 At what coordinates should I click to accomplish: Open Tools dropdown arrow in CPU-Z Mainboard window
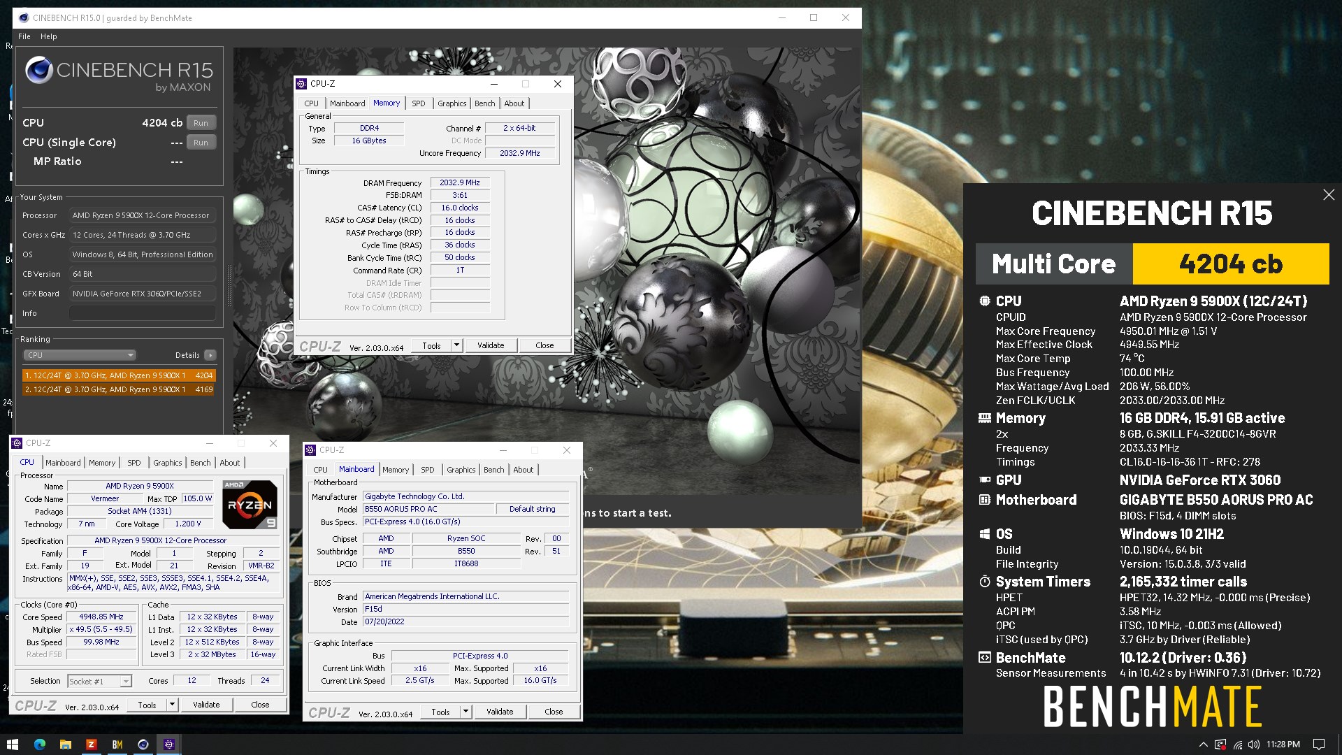(x=466, y=712)
